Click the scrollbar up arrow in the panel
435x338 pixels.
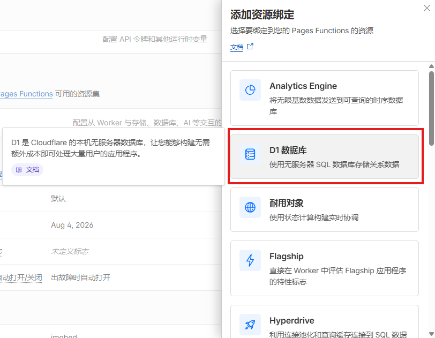[x=431, y=66]
